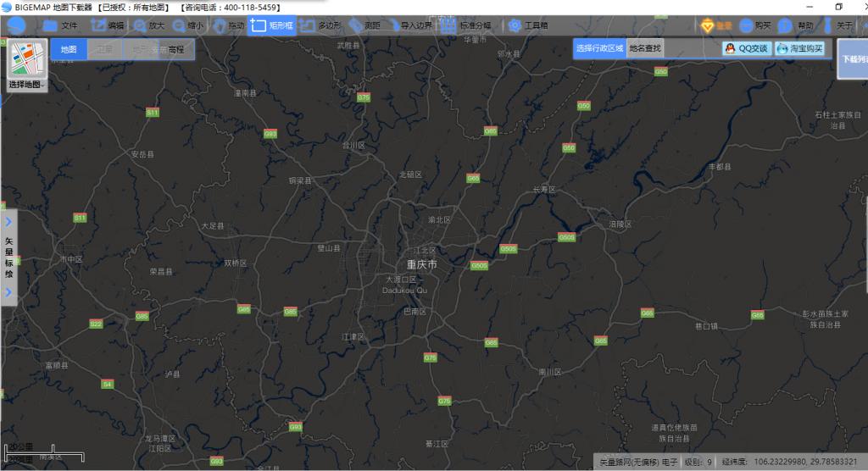Screen dimensions: 868x471
Task: Click the 缩小 zoom out tool
Action: point(187,25)
